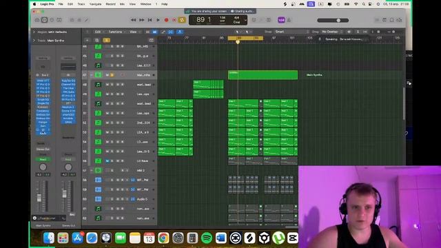The image size is (441, 248).
Task: Open LCD display mode dropdown arrow
Action: [x=245, y=20]
